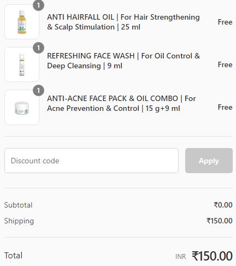Click the ₹150.00 shipping cost
This screenshot has width=236, height=266.
(x=220, y=221)
